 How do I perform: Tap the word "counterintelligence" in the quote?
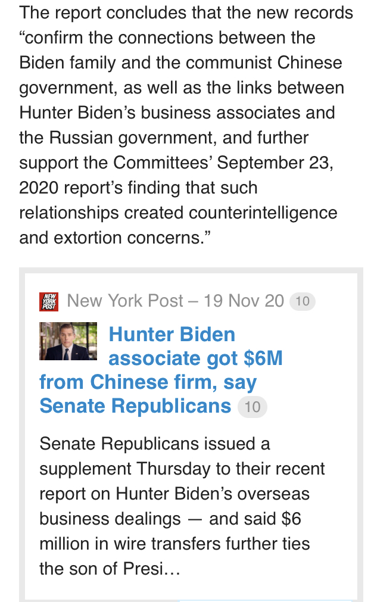pyautogui.click(x=263, y=213)
